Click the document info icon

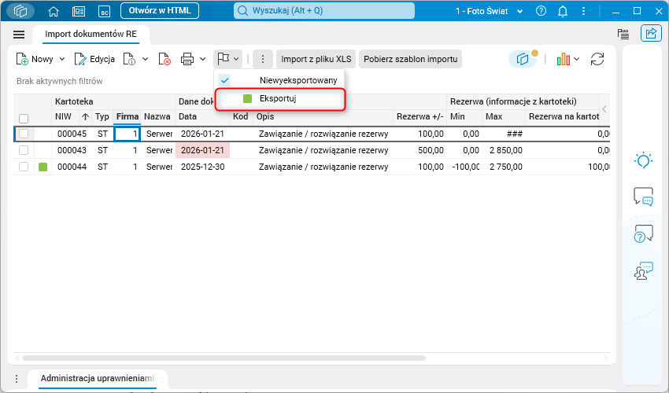(129, 59)
